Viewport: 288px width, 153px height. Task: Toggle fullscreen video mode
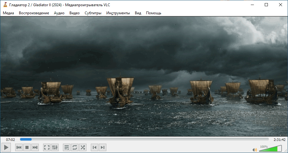pos(47,147)
